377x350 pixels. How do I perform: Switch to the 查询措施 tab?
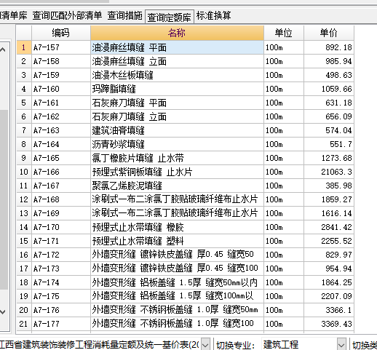tap(124, 16)
